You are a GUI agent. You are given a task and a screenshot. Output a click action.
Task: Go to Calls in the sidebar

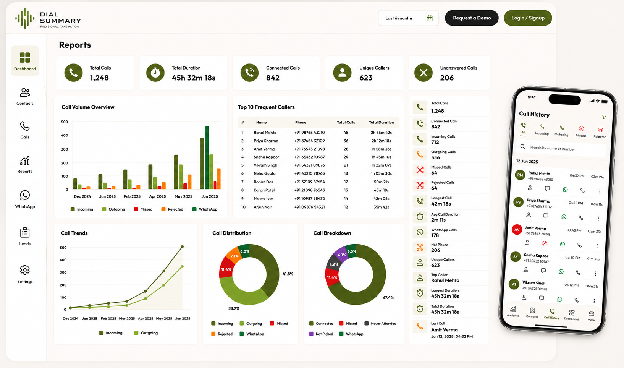25,130
